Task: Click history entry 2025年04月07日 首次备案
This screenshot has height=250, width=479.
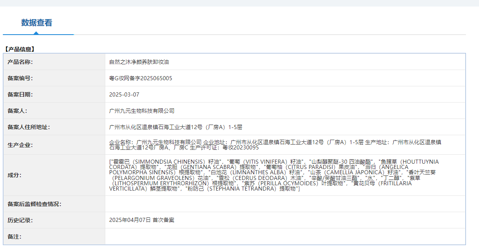Action: coord(142,220)
